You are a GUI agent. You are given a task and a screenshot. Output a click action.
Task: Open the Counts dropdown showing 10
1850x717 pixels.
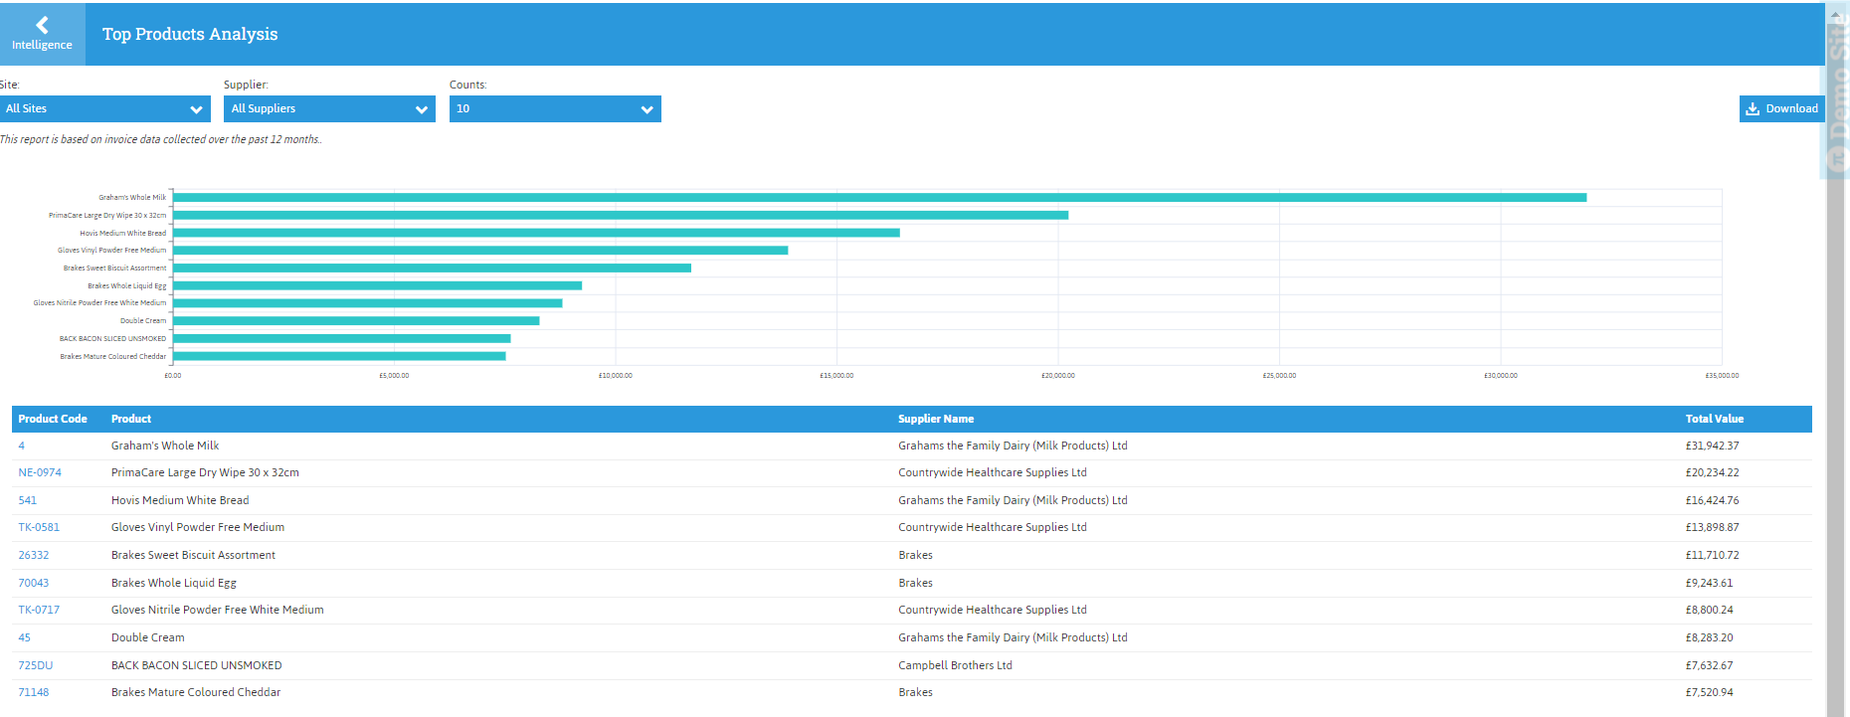coord(555,108)
